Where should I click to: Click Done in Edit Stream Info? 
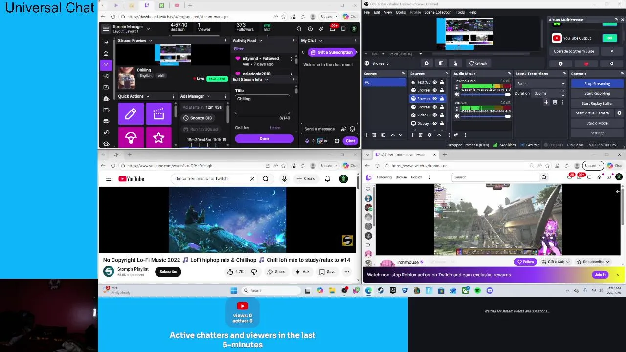point(265,139)
